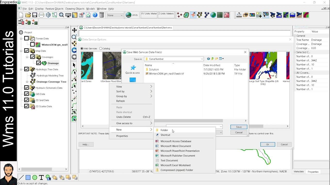Screen dimensions: 330x185
Task: Open a file with the yellow folder icon
Action: coord(28,15)
